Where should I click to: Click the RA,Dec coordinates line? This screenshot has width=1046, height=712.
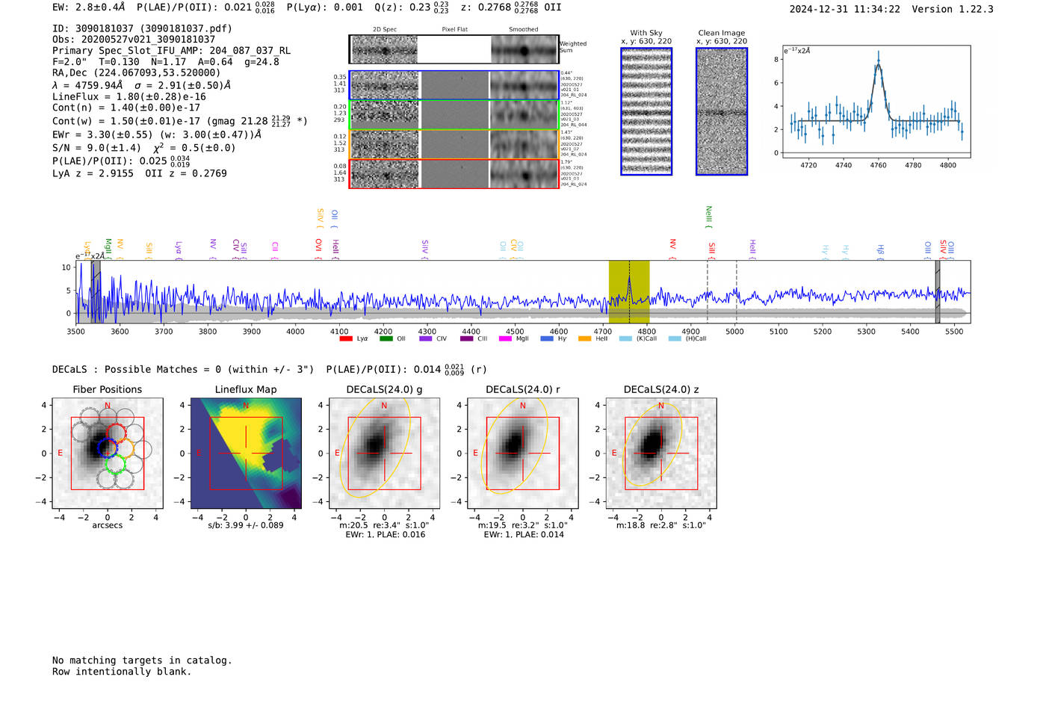pyautogui.click(x=137, y=72)
